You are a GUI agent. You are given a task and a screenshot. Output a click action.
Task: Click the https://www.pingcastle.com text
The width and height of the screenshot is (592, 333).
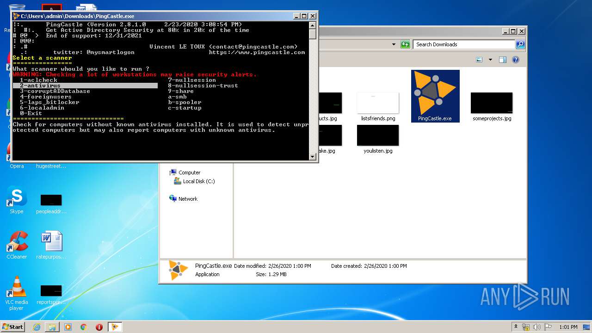coord(257,52)
